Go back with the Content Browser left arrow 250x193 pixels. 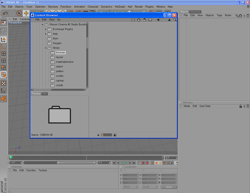tap(158, 20)
